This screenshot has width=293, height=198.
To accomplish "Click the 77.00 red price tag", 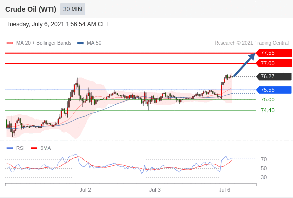I will (273, 63).
